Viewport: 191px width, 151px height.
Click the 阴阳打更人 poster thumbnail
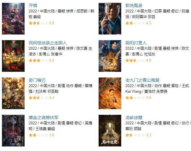pyautogui.click(x=110, y=56)
